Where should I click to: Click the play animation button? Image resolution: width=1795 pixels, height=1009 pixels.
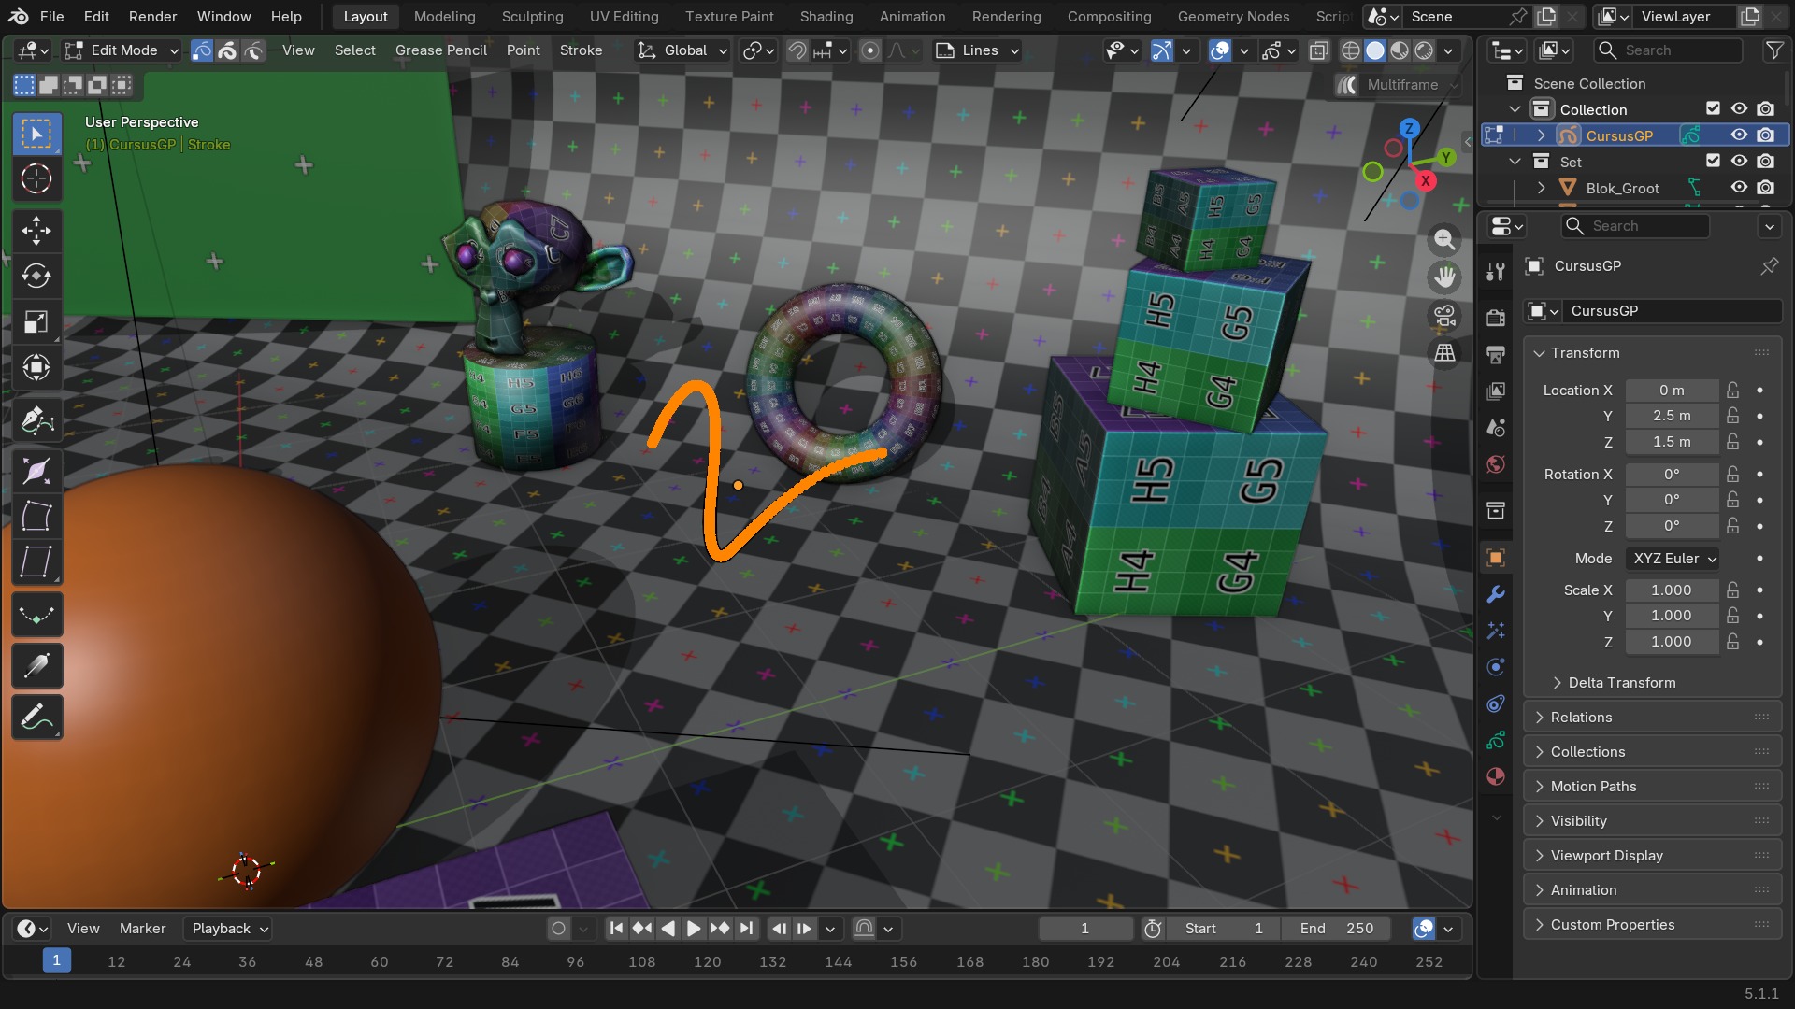[x=694, y=929]
